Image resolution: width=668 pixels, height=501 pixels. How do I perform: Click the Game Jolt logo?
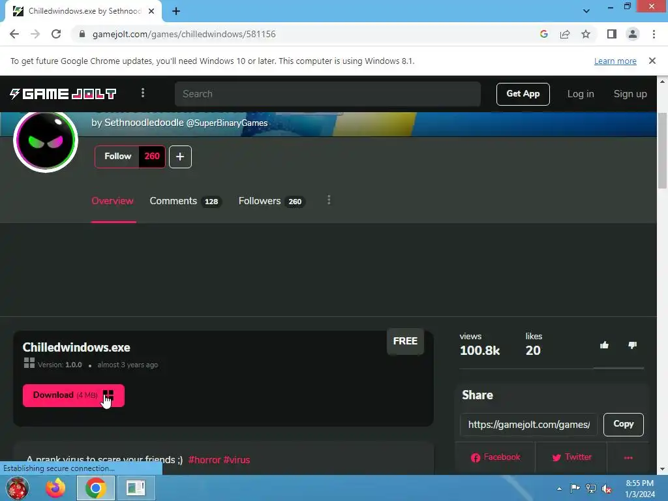(63, 94)
